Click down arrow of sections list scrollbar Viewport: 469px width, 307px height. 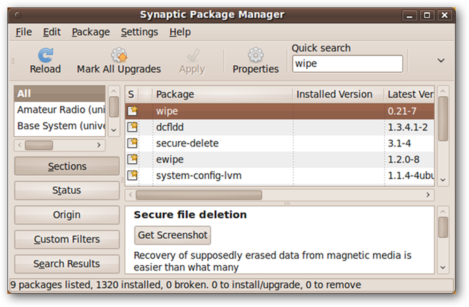(113, 130)
